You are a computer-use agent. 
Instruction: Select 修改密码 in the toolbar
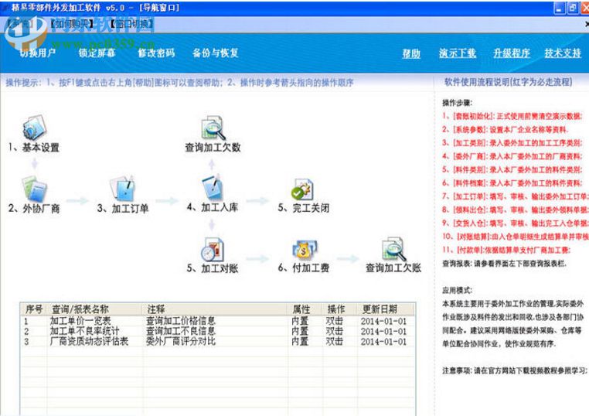point(156,53)
